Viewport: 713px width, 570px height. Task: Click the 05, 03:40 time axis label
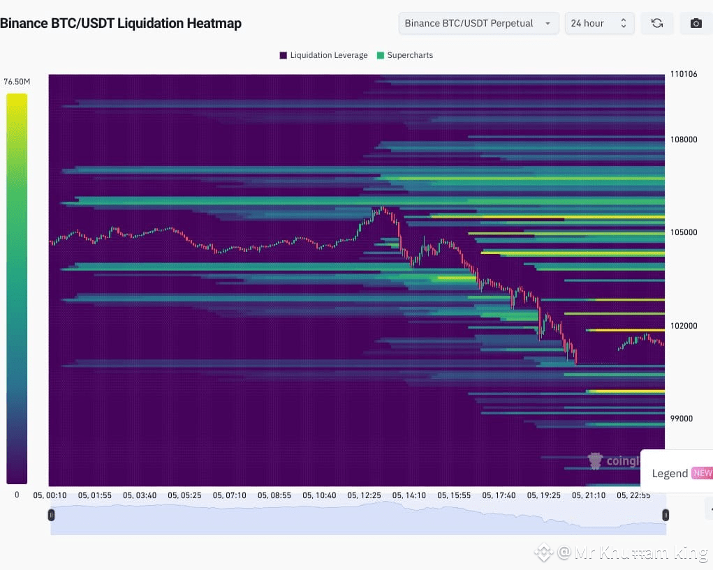(x=140, y=495)
